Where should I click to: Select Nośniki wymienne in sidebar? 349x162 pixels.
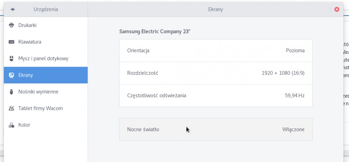click(x=46, y=92)
